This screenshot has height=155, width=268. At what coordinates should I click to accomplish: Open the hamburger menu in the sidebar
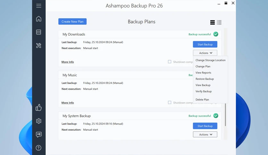point(38,6)
